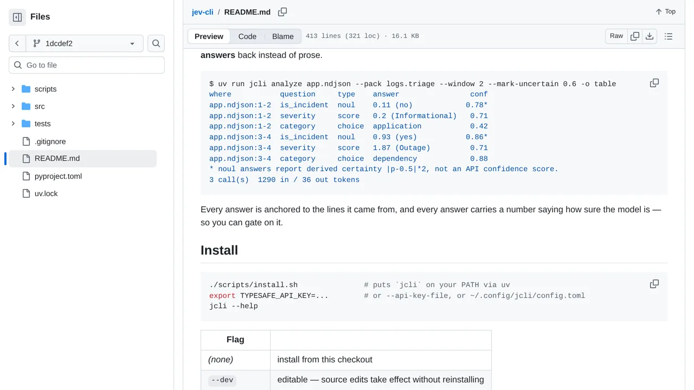The width and height of the screenshot is (694, 390).
Task: Click the 'export TYPESAFE_API_KEY=...' line
Action: 269,296
